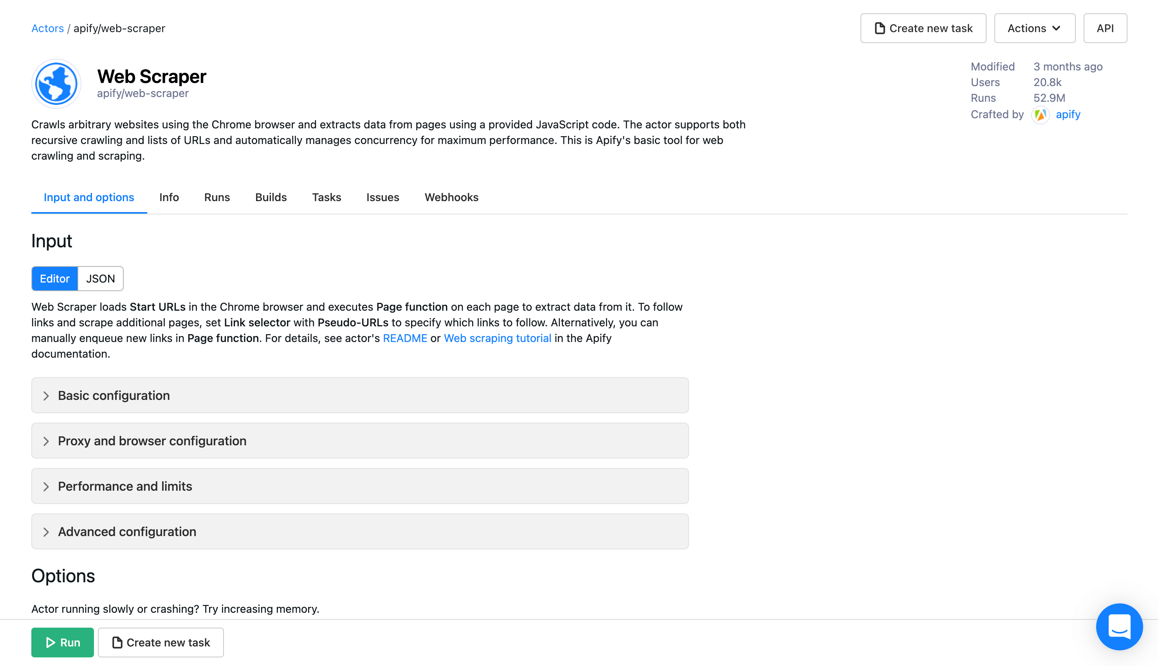
Task: Run the Web Scraper actor
Action: click(x=63, y=642)
